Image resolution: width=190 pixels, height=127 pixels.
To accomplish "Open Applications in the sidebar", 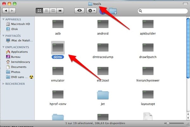I will coord(19,52).
